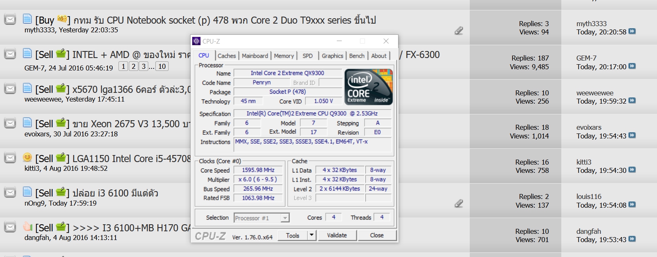Click the Core Speed value 1595.98 MHz

click(258, 170)
